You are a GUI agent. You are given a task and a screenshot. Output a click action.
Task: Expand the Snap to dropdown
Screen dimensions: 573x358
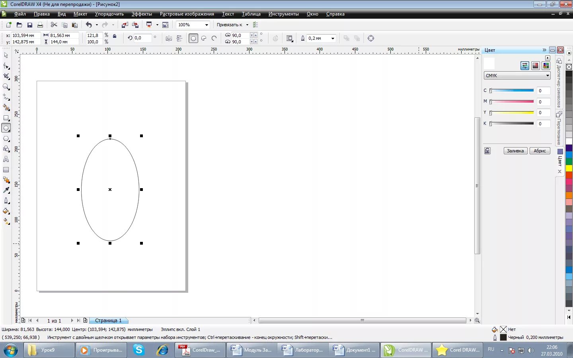pos(247,25)
